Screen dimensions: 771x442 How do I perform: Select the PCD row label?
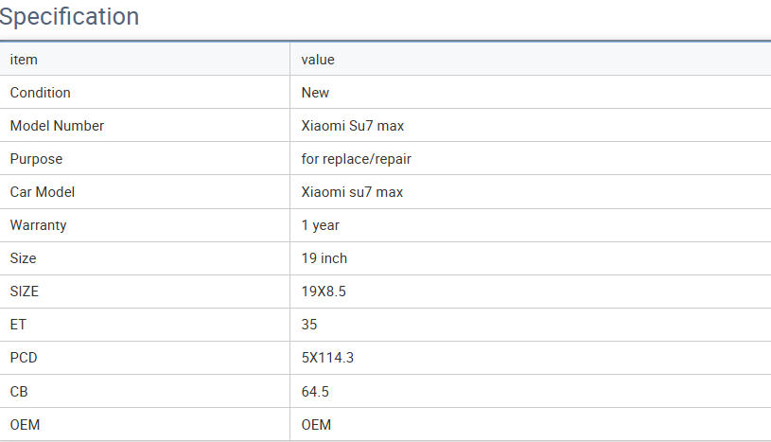pos(23,358)
